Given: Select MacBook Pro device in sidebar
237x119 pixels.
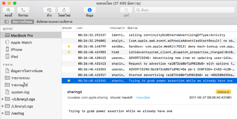Looking at the screenshot, I should [31, 35].
